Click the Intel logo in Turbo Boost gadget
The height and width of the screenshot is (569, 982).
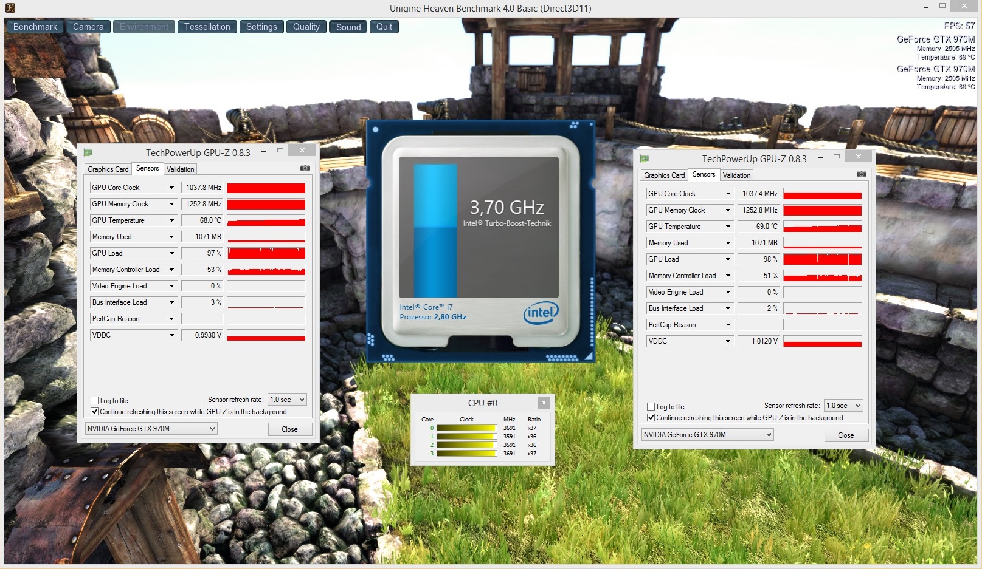coord(541,313)
